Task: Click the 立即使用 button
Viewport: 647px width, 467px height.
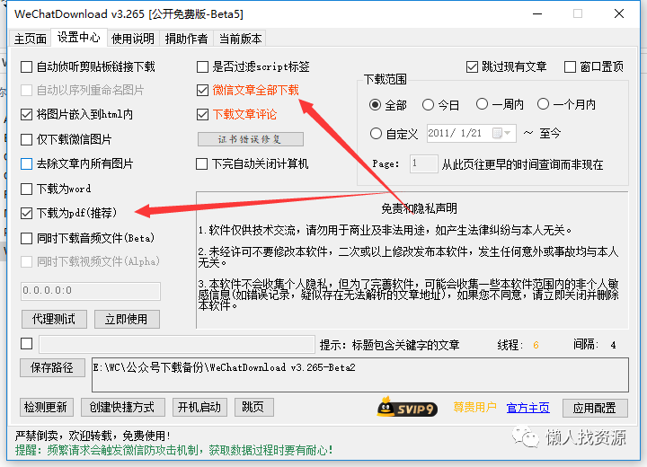Action: click(127, 320)
